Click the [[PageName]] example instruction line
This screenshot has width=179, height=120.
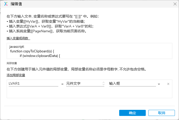(47, 31)
